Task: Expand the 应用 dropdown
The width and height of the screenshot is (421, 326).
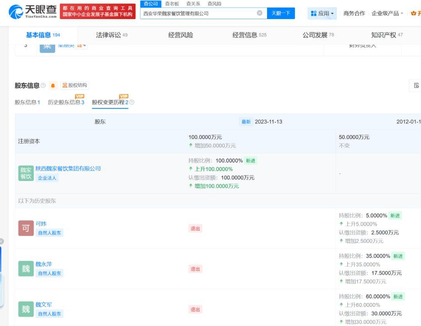Action: click(x=322, y=13)
